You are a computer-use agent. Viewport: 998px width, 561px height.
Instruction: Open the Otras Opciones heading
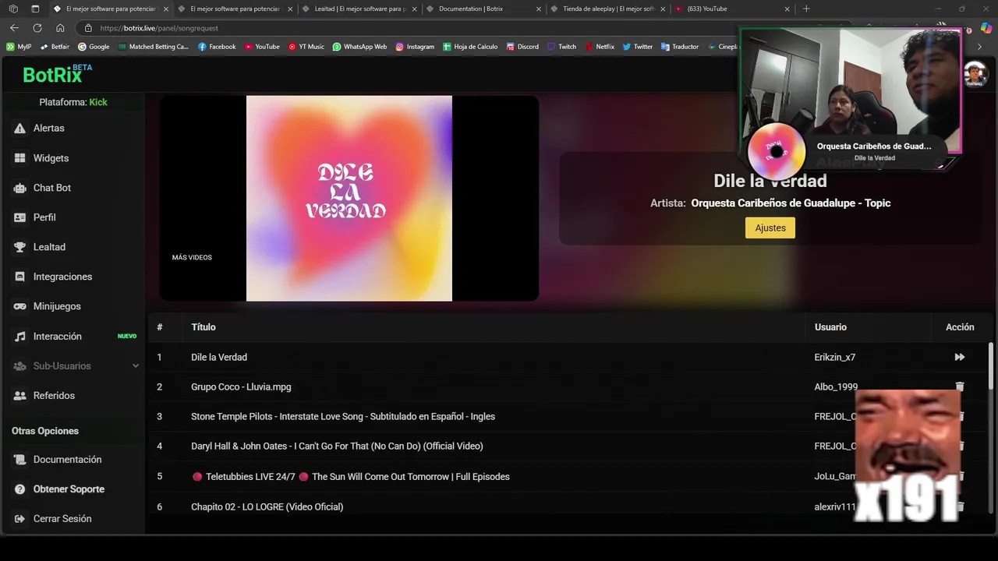point(45,431)
